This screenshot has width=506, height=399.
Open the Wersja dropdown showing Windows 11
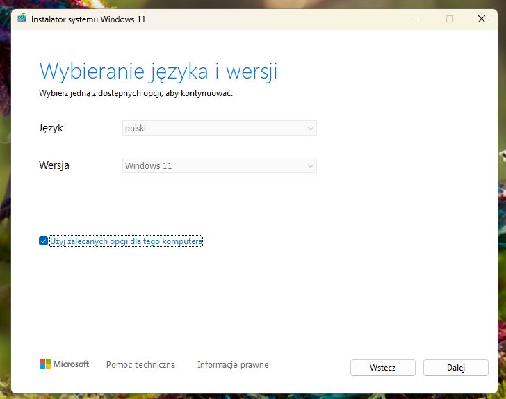pyautogui.click(x=220, y=165)
